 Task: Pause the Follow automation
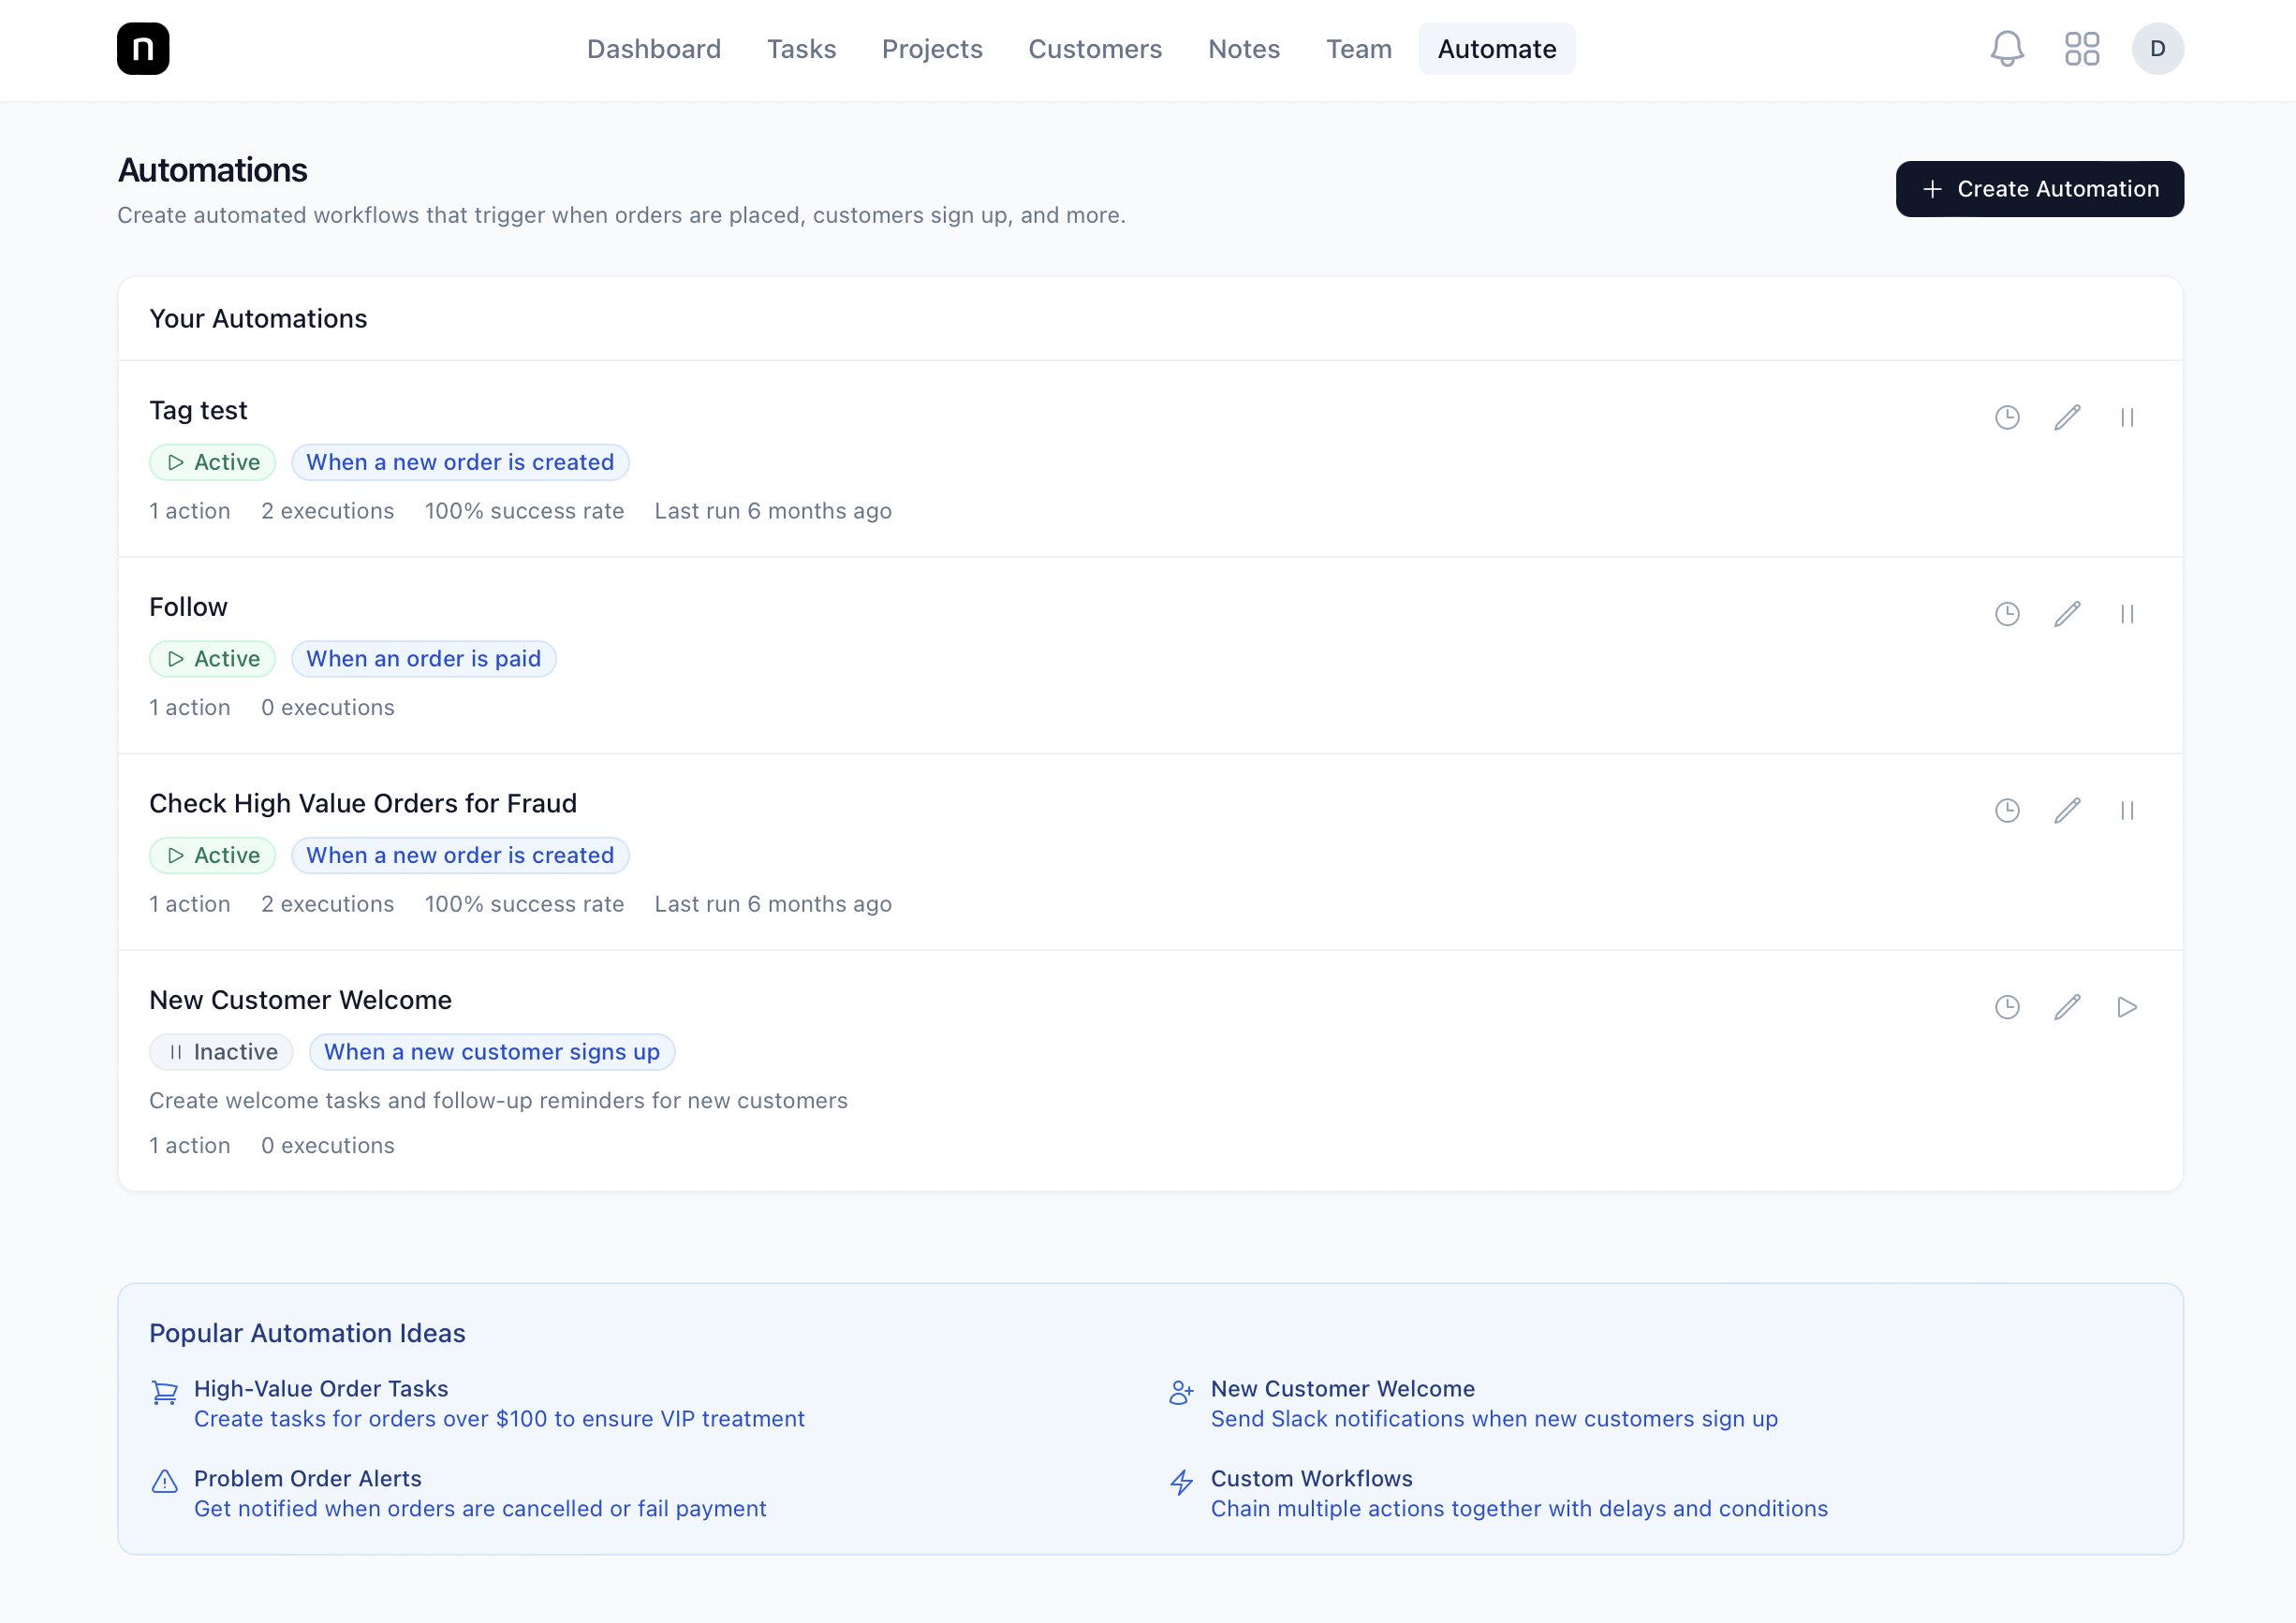(x=2127, y=614)
